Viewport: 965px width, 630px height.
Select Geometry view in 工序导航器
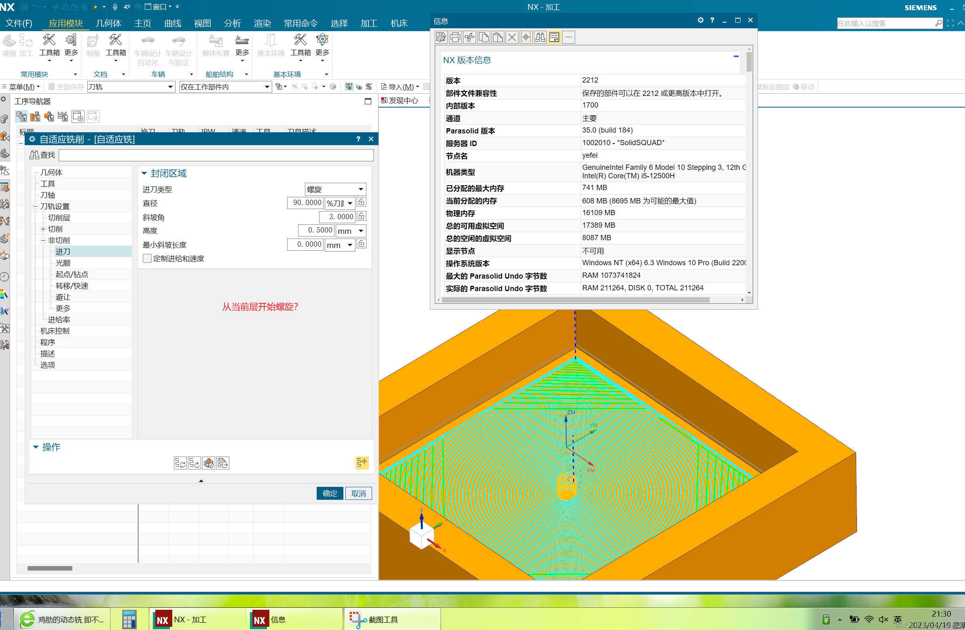pyautogui.click(x=49, y=117)
